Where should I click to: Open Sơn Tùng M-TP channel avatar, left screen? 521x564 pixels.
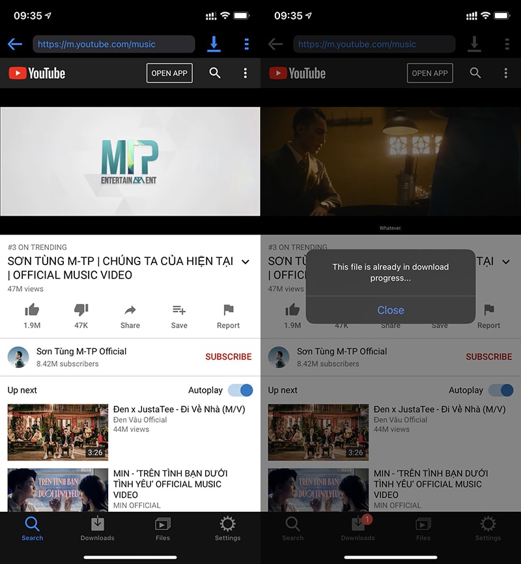[x=18, y=357]
